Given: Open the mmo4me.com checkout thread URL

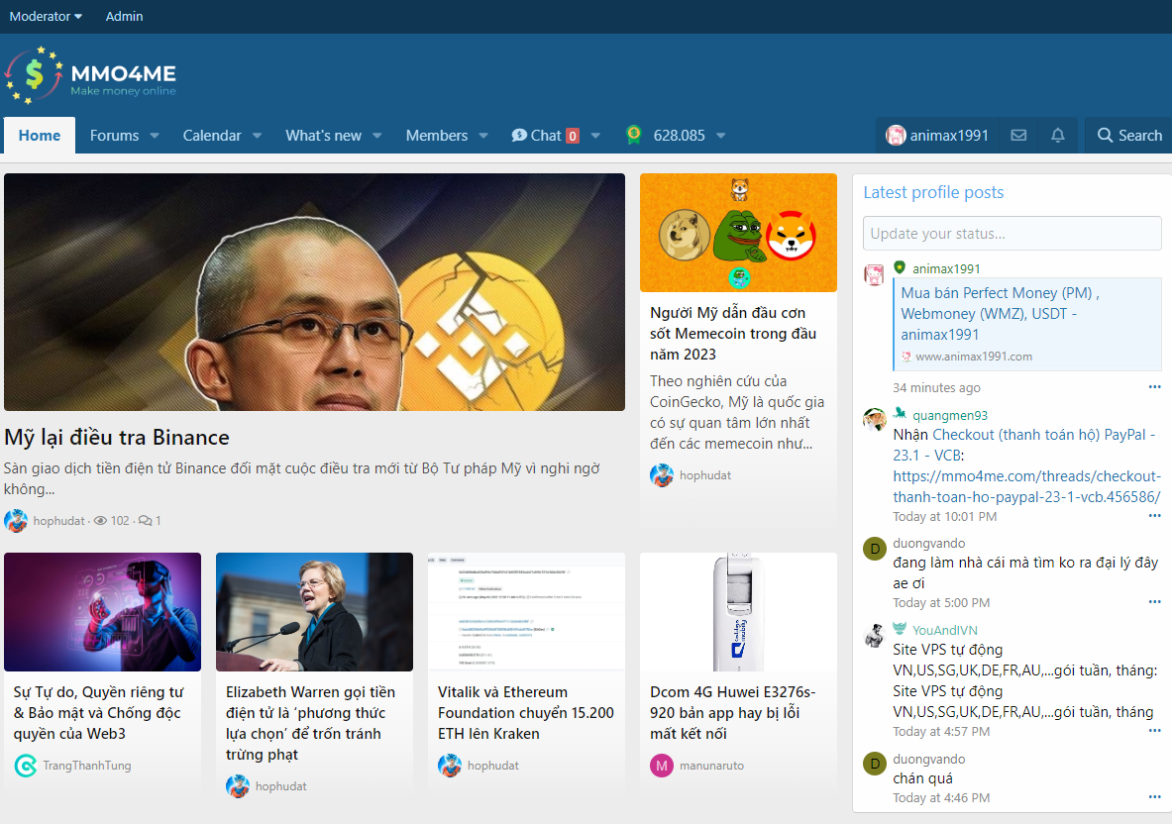Looking at the screenshot, I should pos(1027,486).
